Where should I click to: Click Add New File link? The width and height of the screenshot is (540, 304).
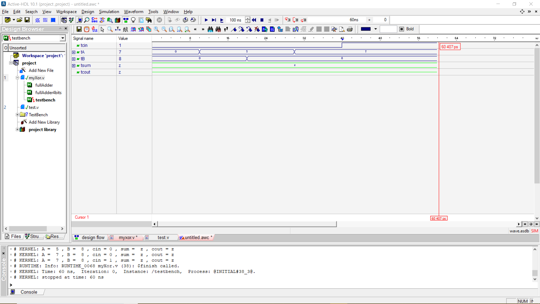click(x=41, y=70)
